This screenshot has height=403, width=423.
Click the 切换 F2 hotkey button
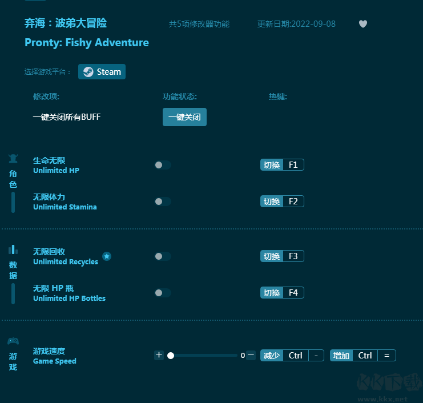[x=282, y=201]
